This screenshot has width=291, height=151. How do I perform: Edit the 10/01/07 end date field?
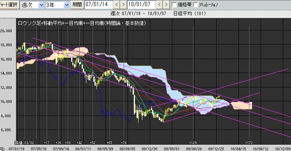(x=141, y=5)
